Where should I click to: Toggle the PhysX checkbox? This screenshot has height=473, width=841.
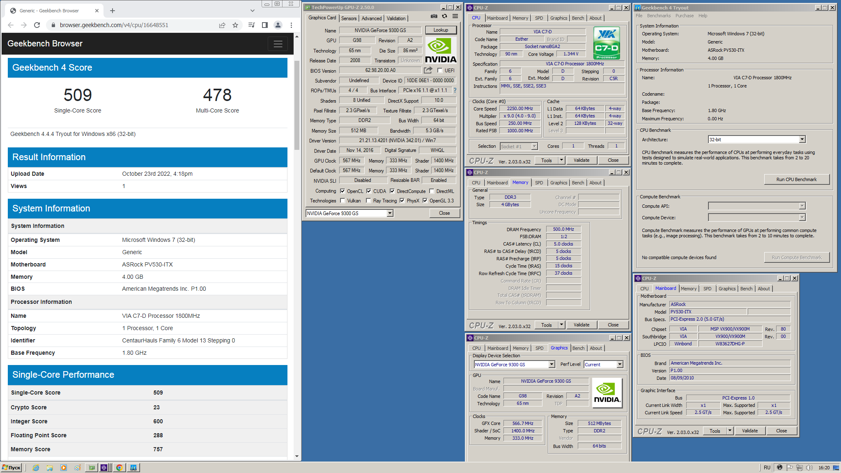(402, 201)
